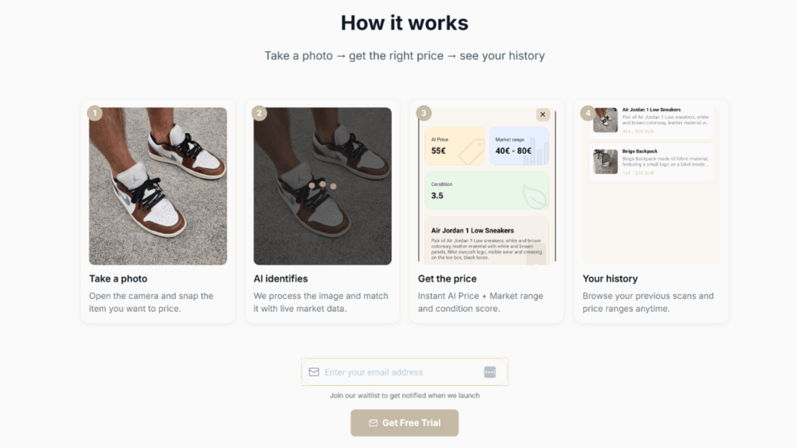Image resolution: width=797 pixels, height=448 pixels.
Task: Click the step 4 number badge
Action: pos(588,114)
